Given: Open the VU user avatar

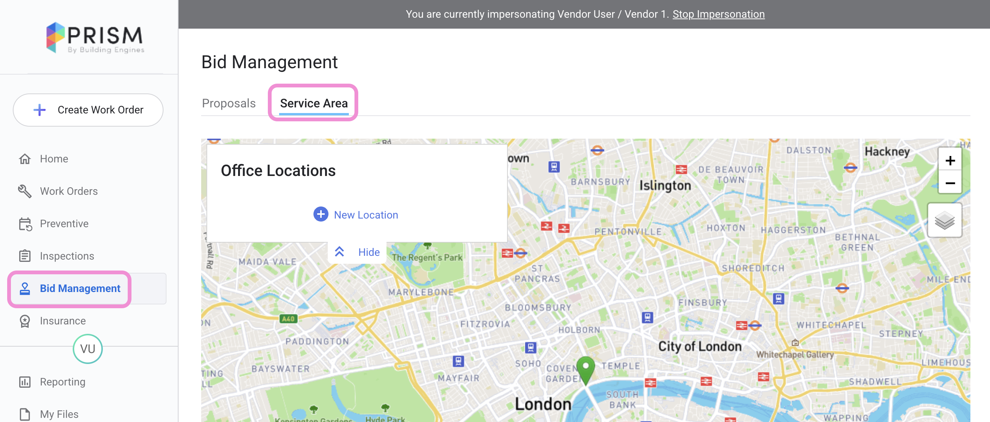Looking at the screenshot, I should coord(88,349).
